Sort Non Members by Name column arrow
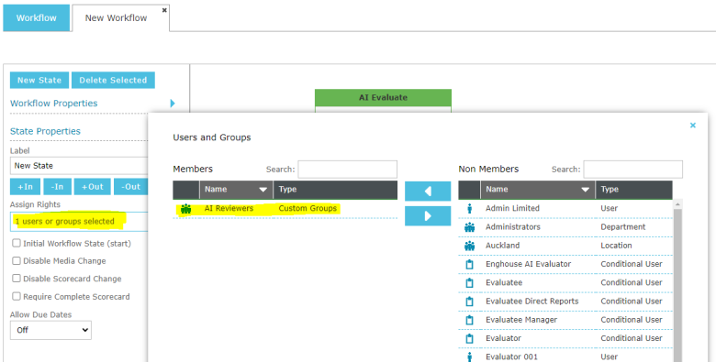 (x=586, y=190)
